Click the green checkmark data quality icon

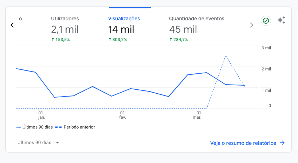click(x=266, y=21)
